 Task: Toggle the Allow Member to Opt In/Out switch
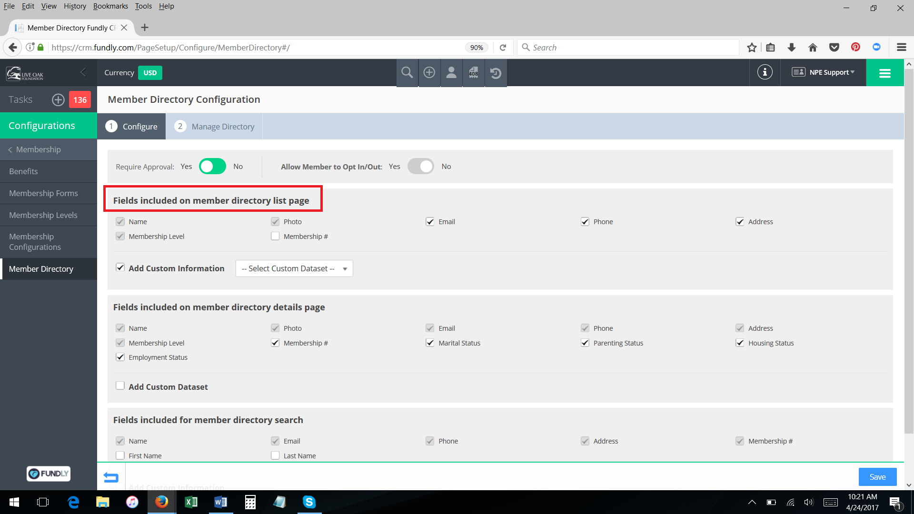[421, 167]
